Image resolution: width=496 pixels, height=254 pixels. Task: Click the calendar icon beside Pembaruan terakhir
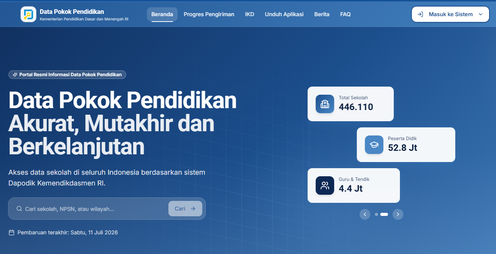click(x=12, y=232)
